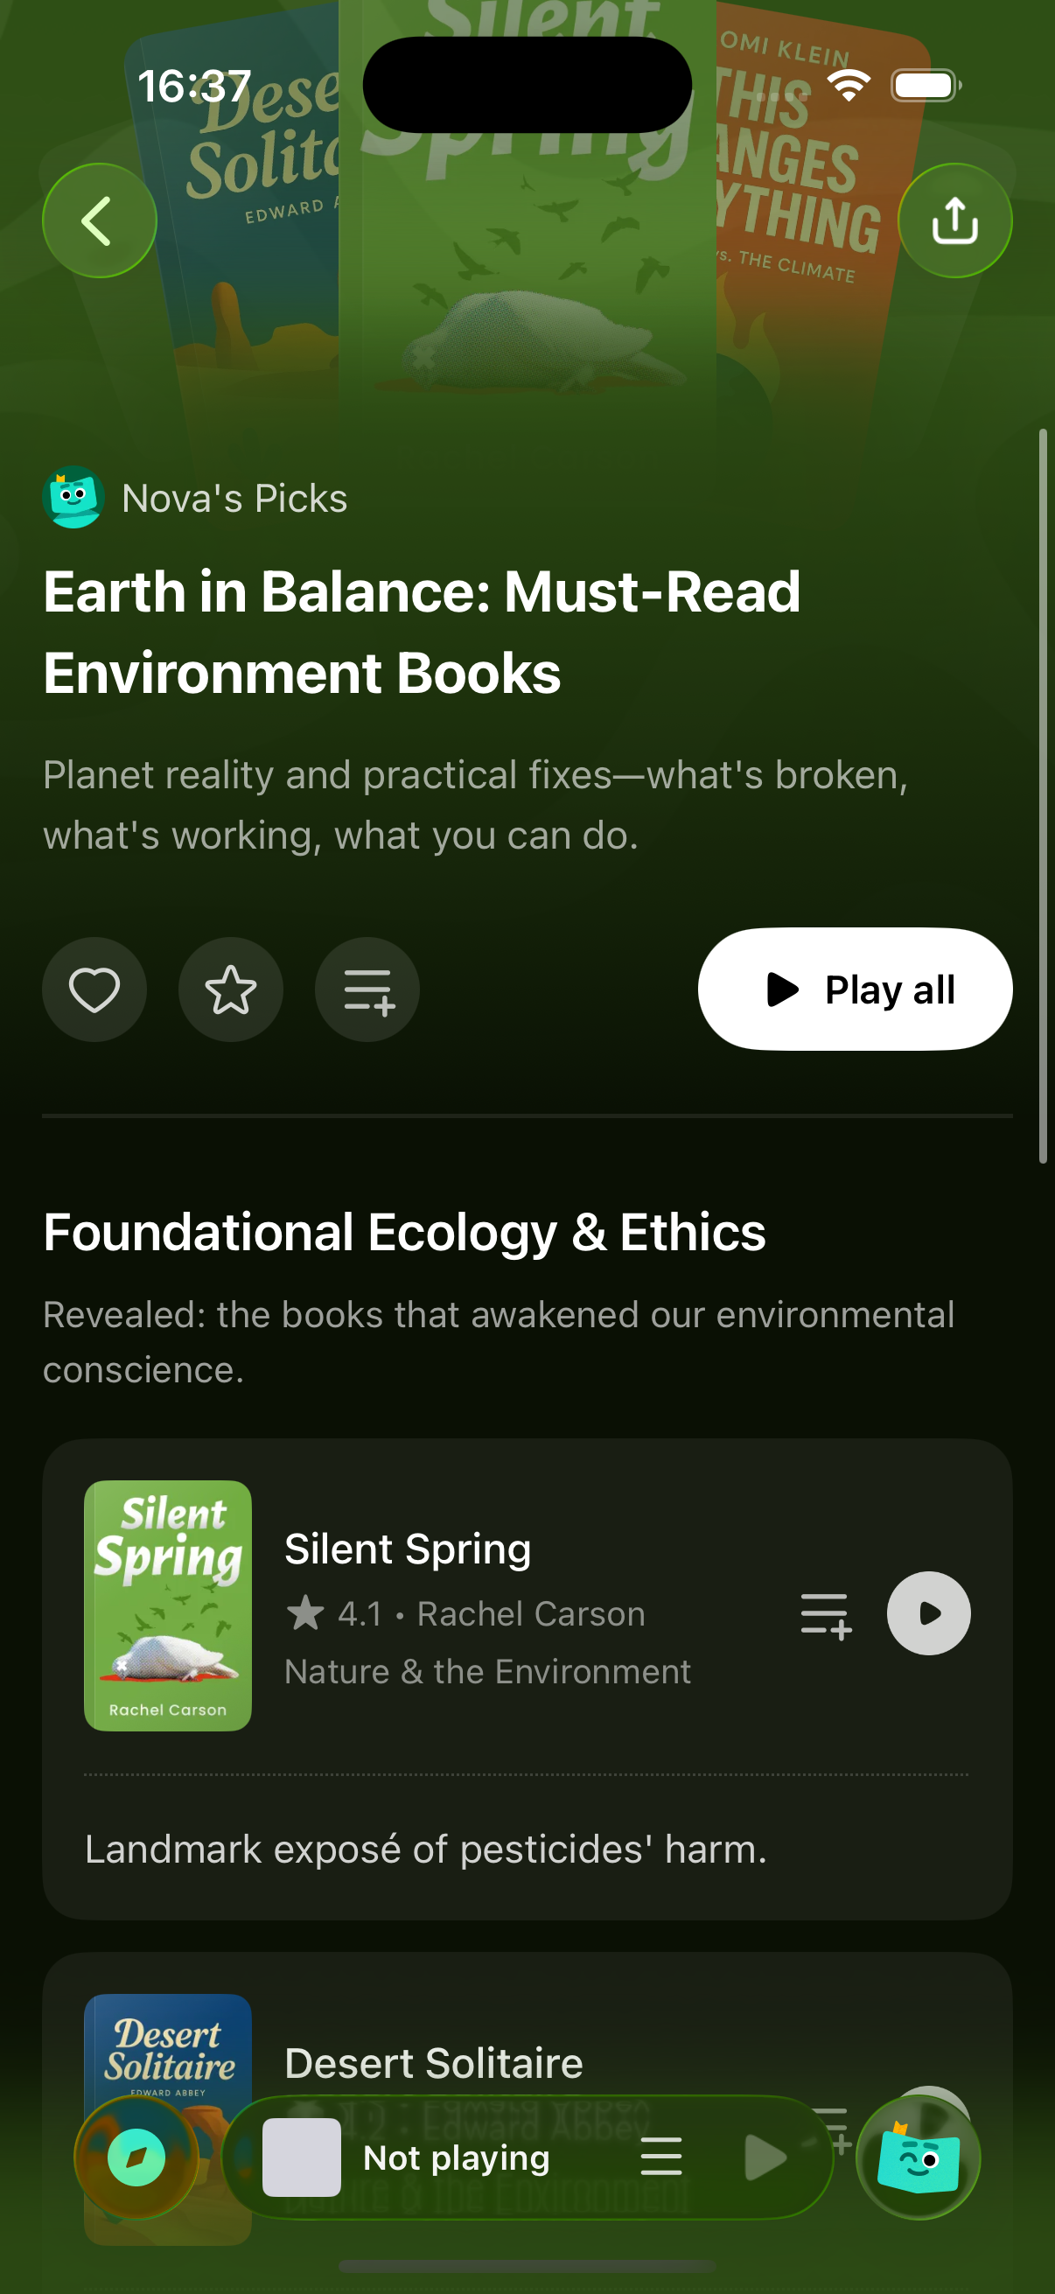The height and width of the screenshot is (2294, 1055).
Task: Tap the share icon
Action: pyautogui.click(x=954, y=220)
